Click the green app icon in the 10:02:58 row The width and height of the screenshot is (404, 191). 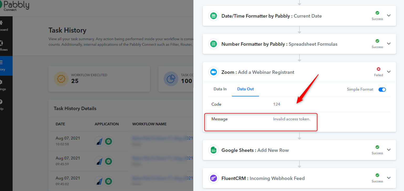coord(108,141)
